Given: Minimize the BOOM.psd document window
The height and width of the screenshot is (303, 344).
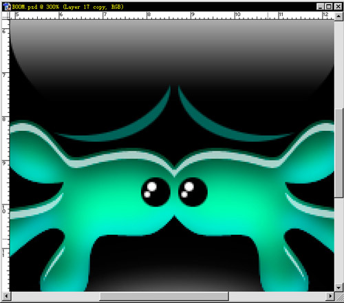Looking at the screenshot, I should (x=321, y=7).
